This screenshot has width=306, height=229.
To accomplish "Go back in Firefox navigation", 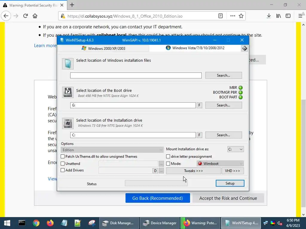I will click(x=6, y=16).
